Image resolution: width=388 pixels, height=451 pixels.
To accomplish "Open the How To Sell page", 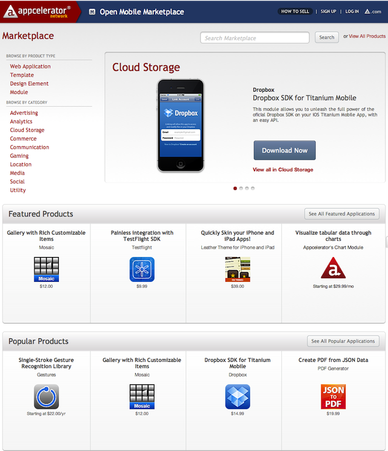I will coord(295,12).
